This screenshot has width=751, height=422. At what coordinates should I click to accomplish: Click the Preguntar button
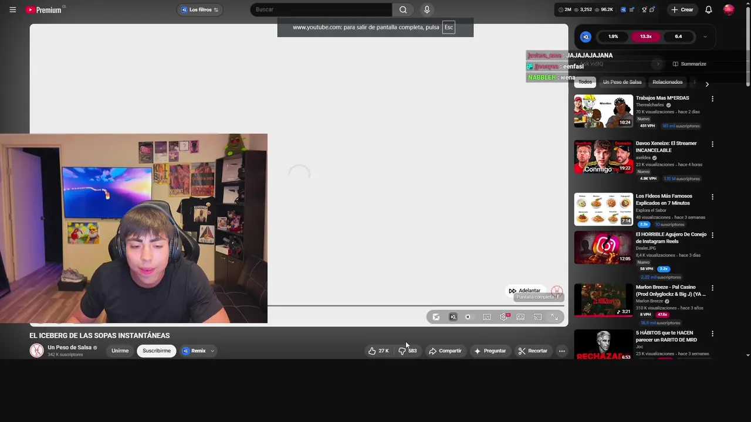pyautogui.click(x=490, y=351)
